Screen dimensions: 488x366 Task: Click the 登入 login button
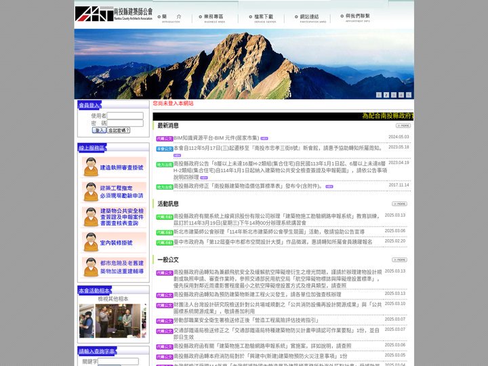99,130
